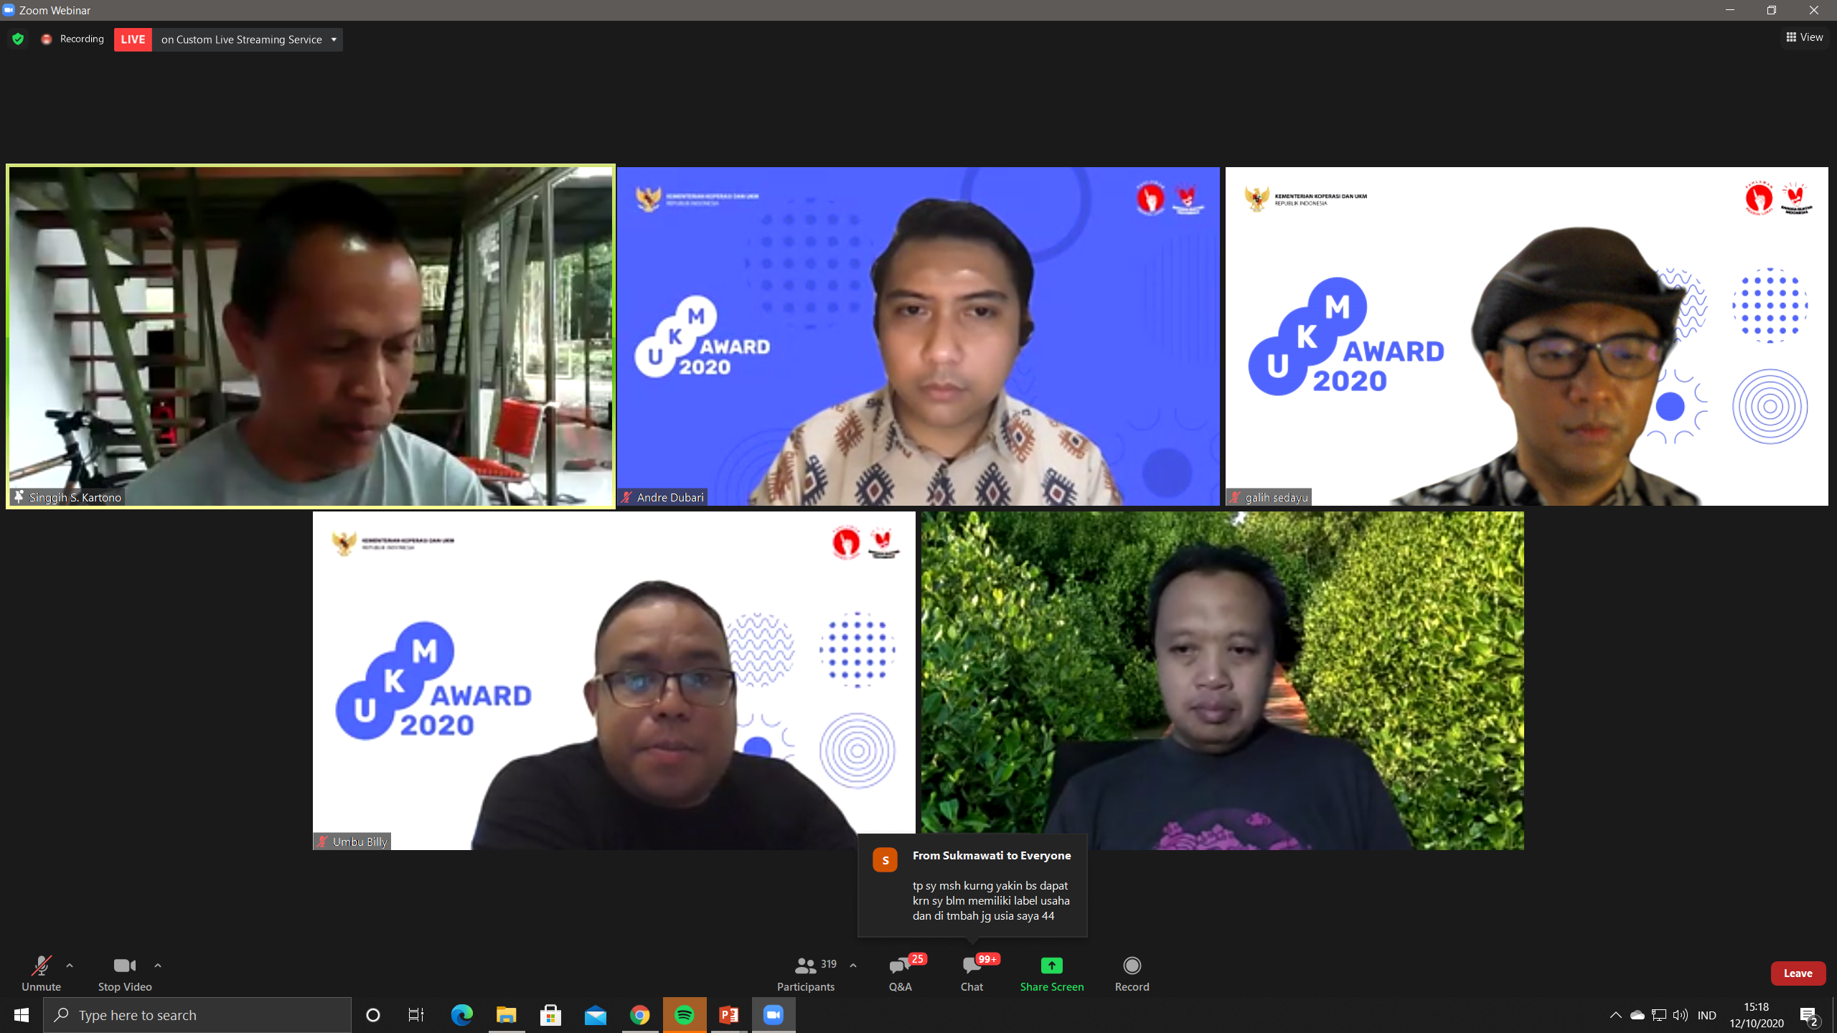
Task: Select Singgih S. Kartono video tile
Action: pos(310,336)
